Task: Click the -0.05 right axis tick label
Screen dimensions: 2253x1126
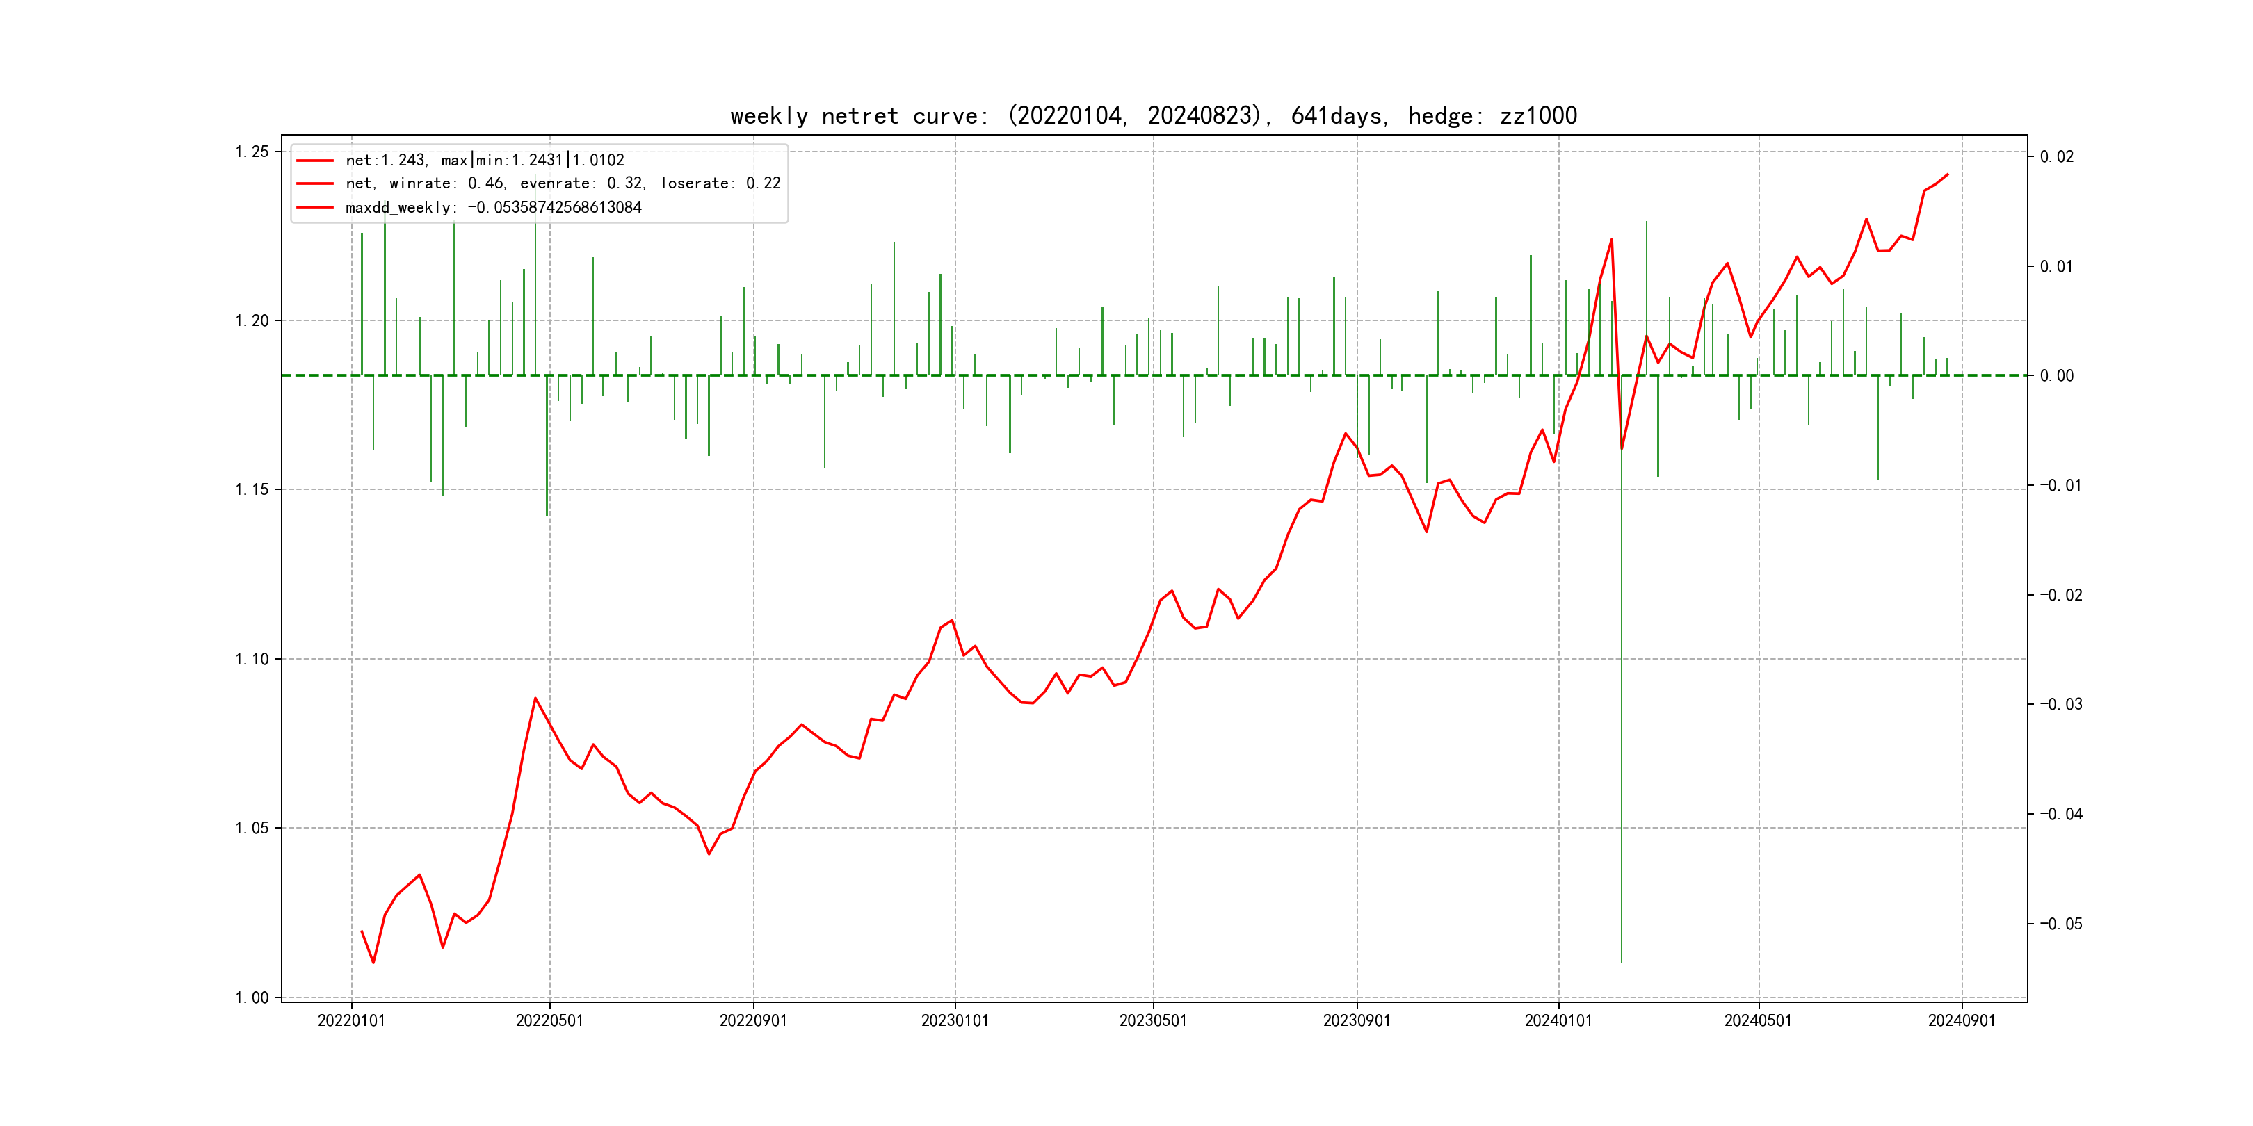Action: pos(2060,924)
